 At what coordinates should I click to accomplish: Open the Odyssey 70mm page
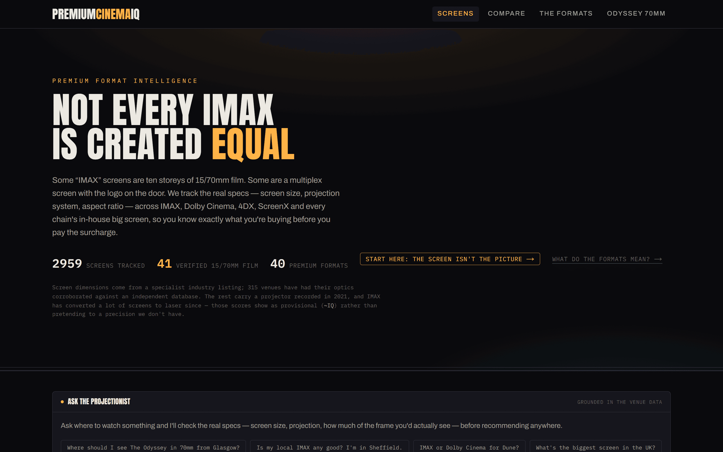tap(636, 14)
